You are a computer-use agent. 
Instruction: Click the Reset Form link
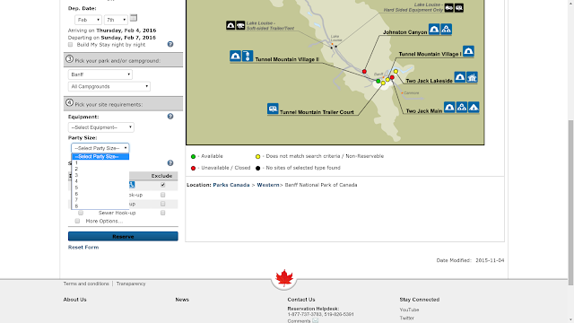click(83, 248)
